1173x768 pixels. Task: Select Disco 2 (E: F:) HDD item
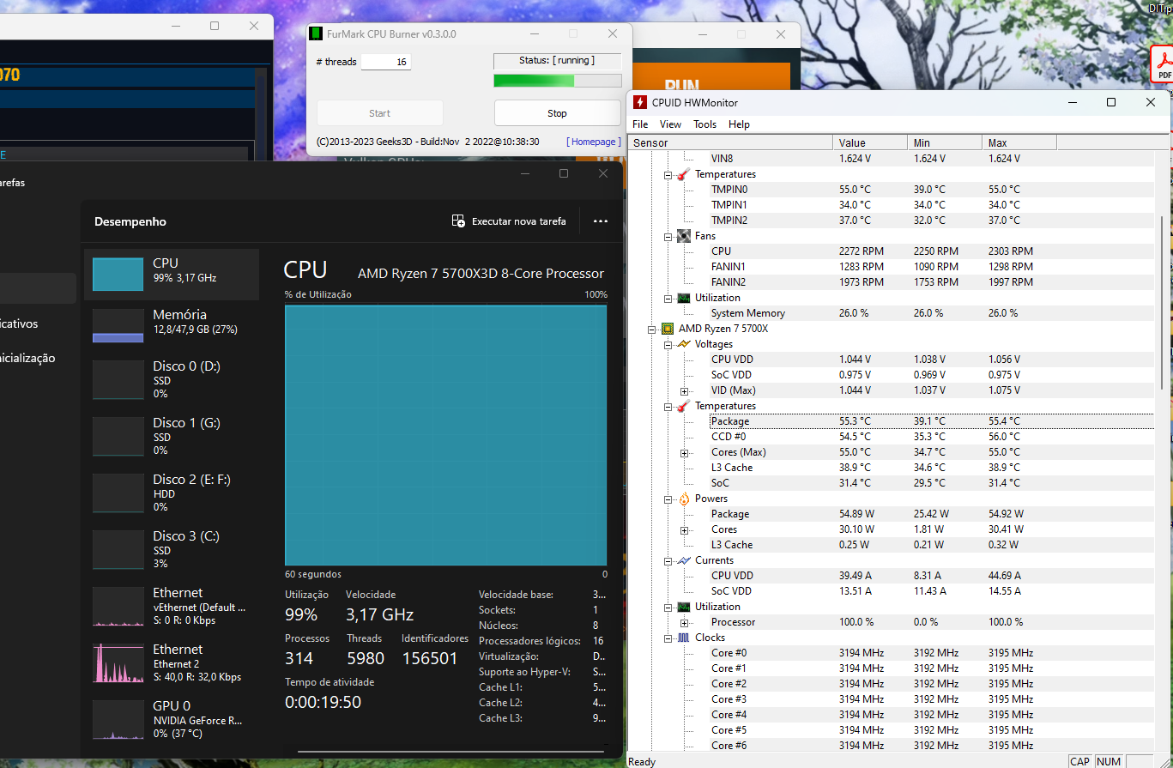pyautogui.click(x=172, y=493)
